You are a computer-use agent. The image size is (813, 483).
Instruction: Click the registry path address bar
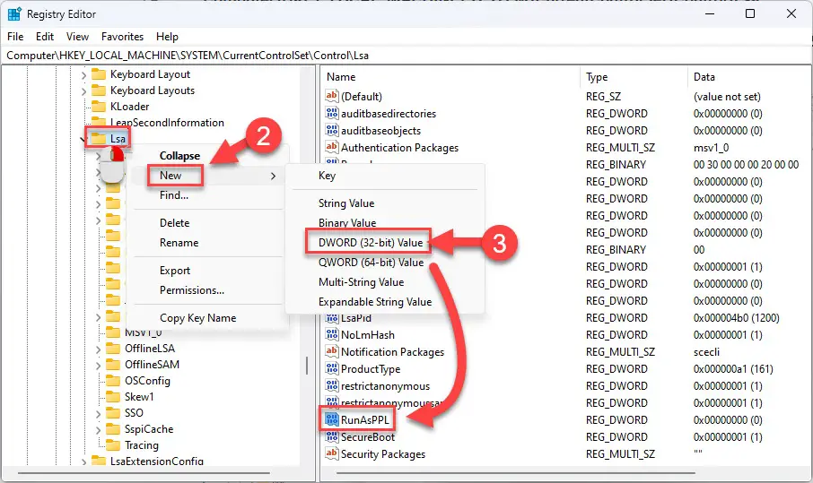tap(406, 56)
